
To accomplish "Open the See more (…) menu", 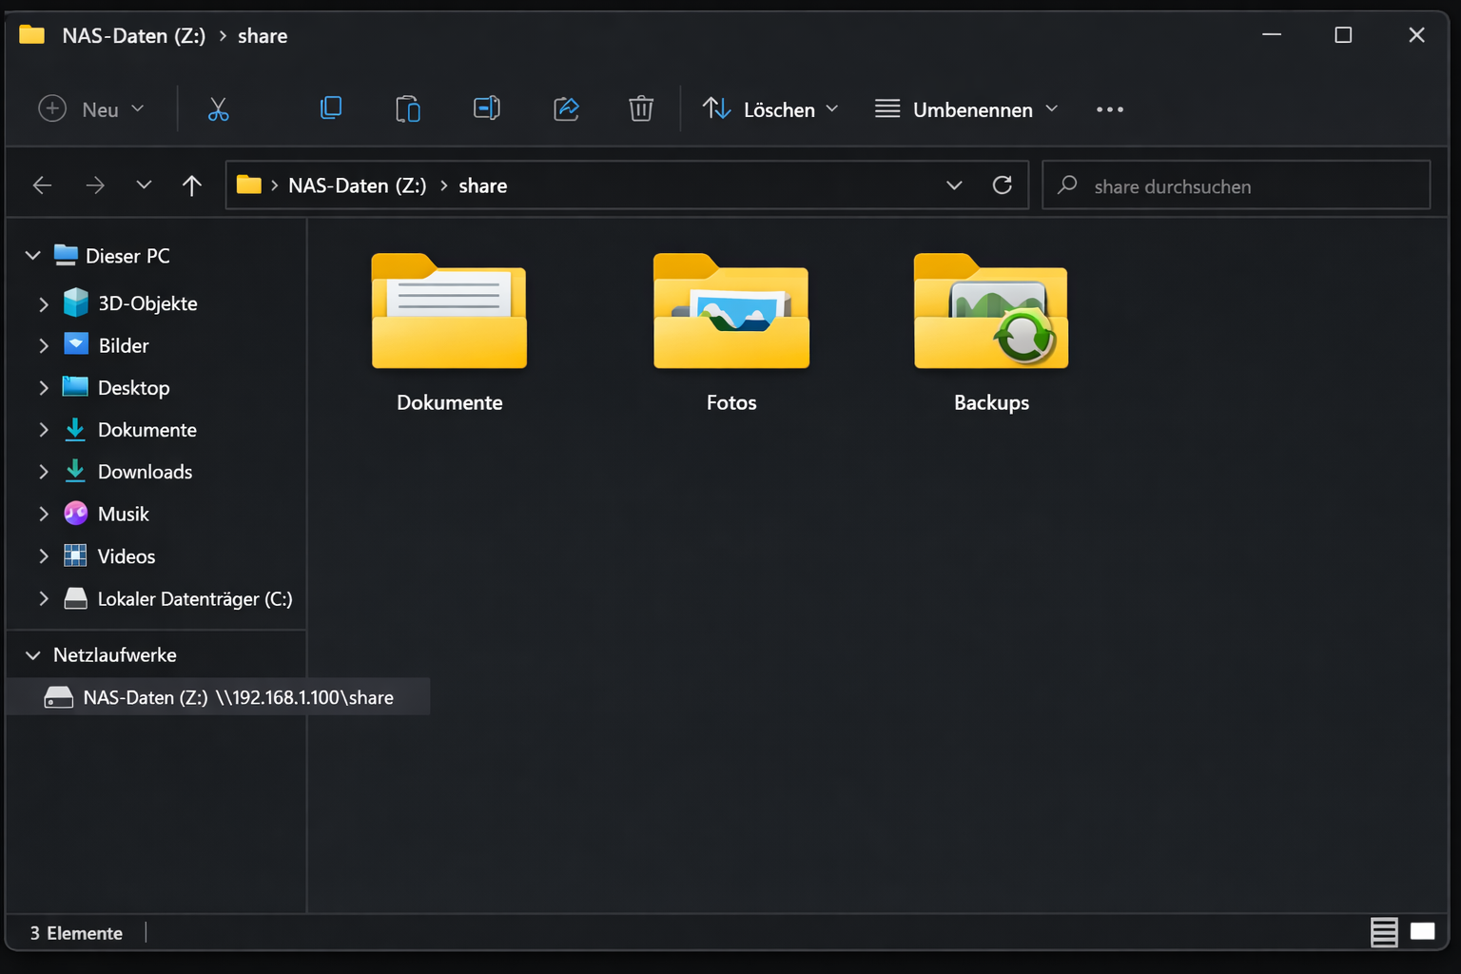I will (x=1109, y=108).
